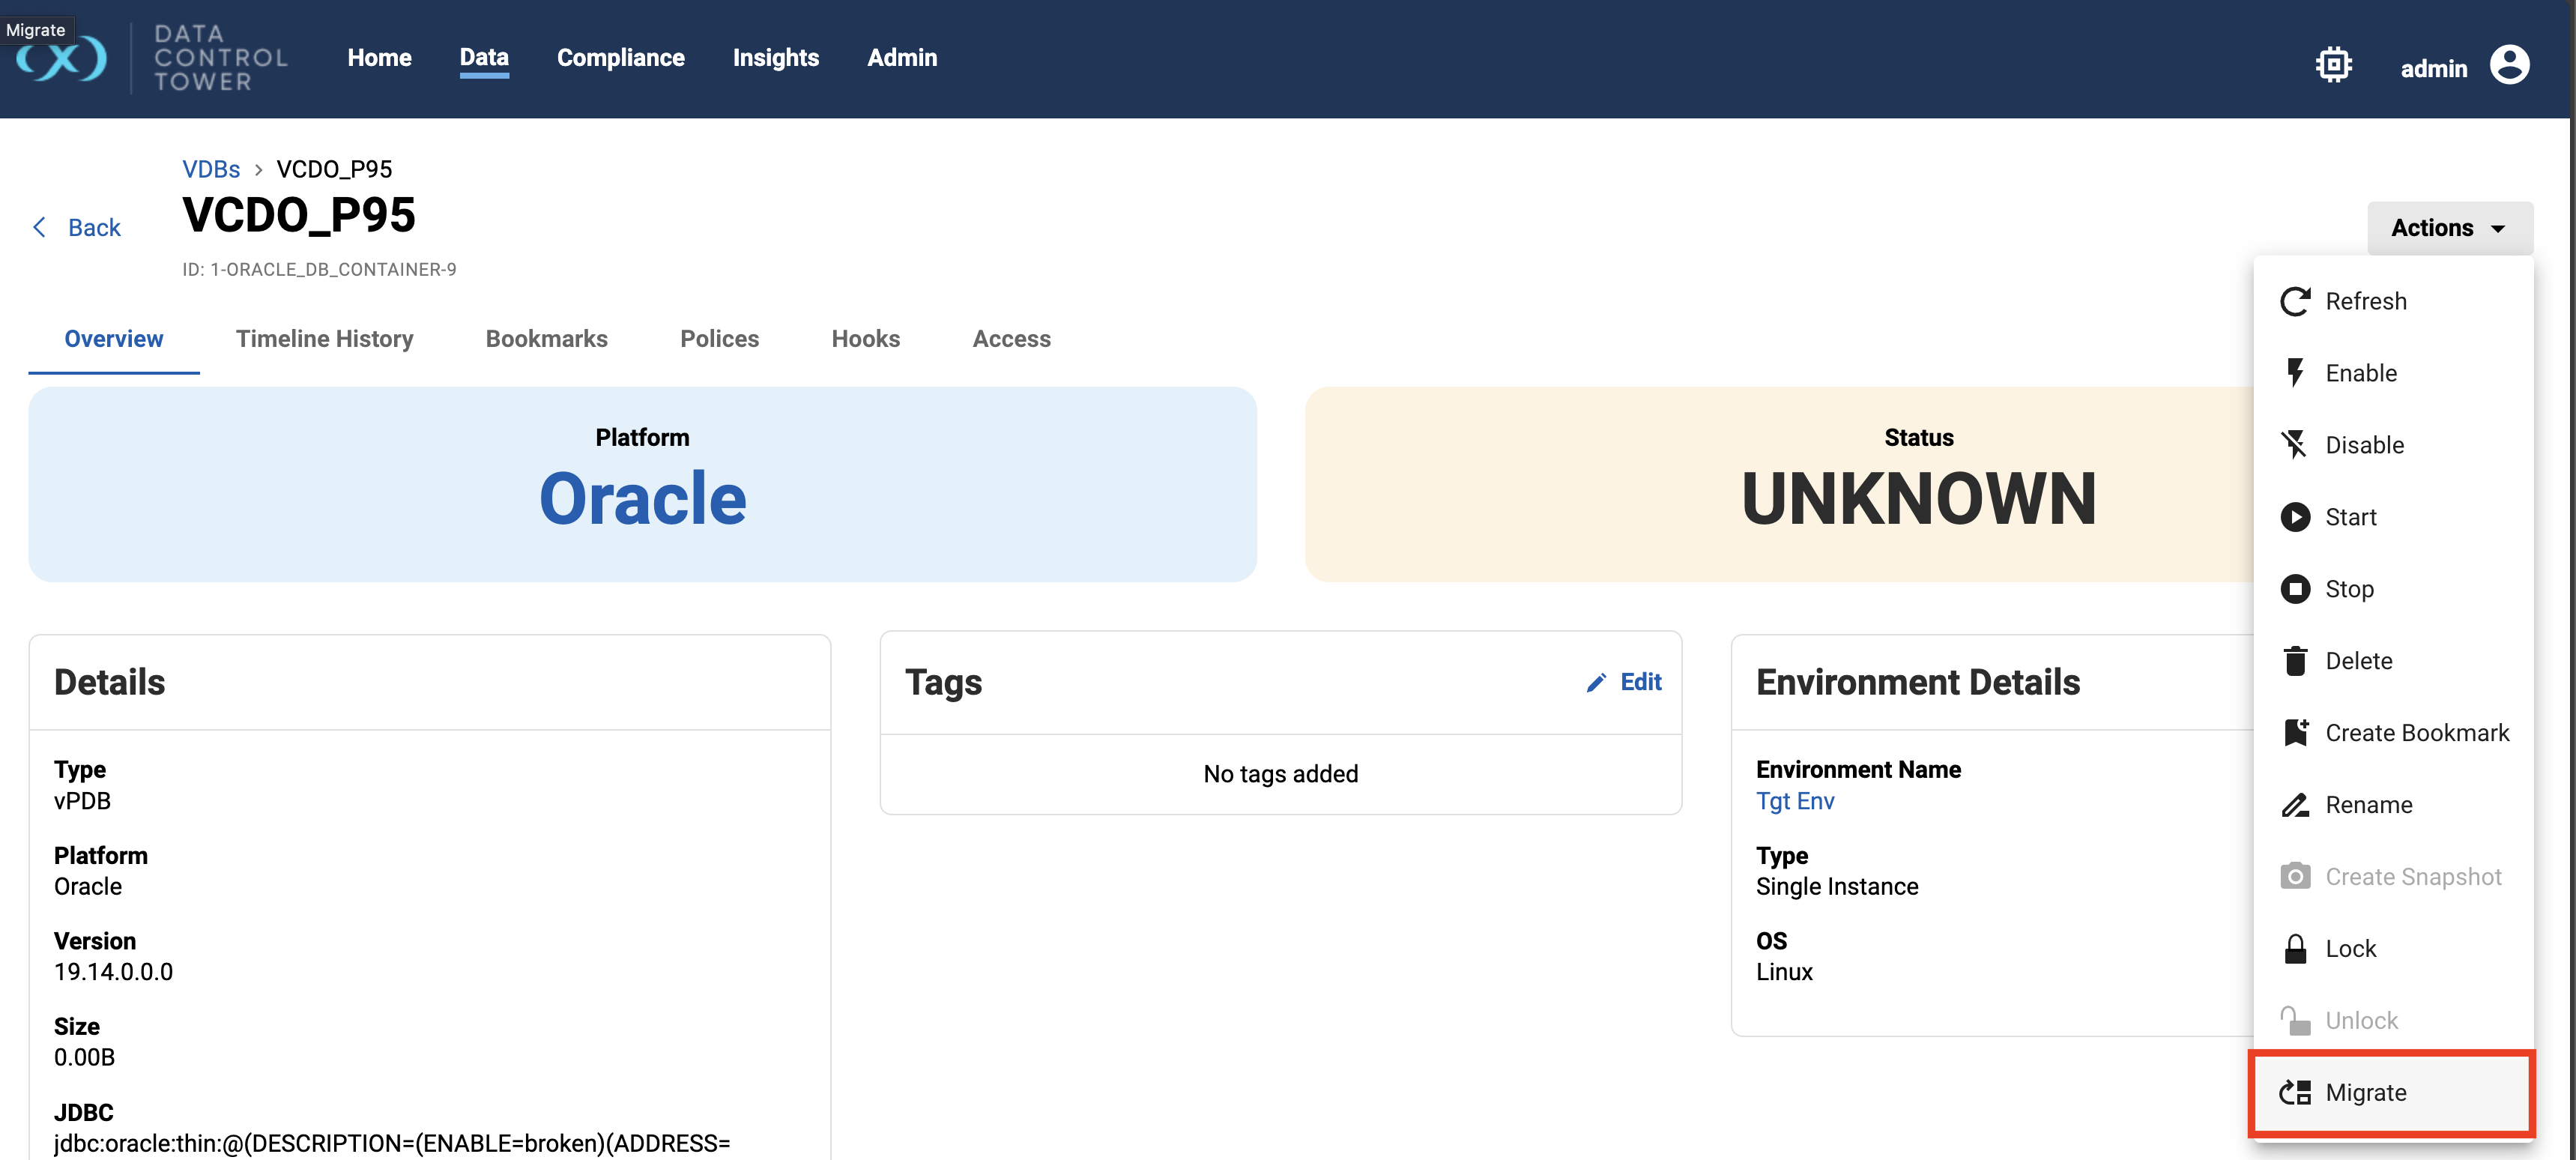Click the chip settings icon in header
The height and width of the screenshot is (1160, 2576).
(2333, 66)
